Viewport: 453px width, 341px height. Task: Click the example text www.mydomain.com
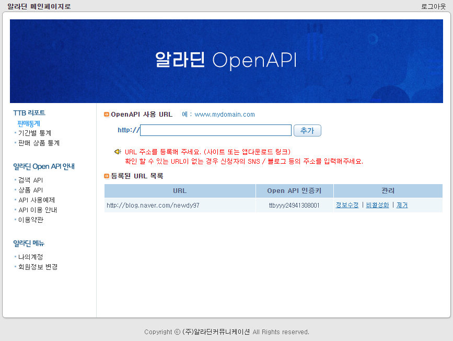click(225, 115)
